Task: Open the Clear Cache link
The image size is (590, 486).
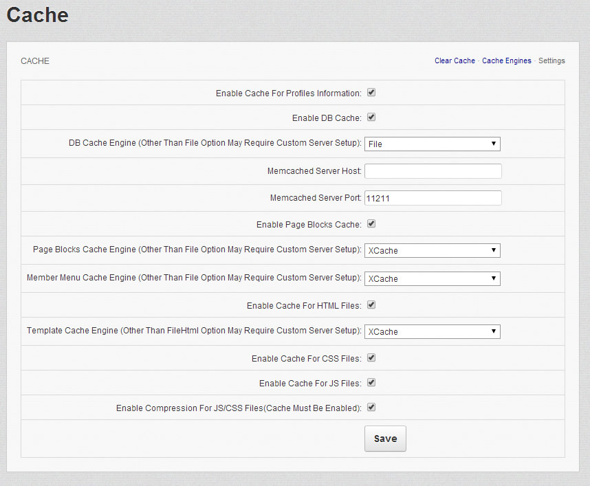Action: click(455, 61)
